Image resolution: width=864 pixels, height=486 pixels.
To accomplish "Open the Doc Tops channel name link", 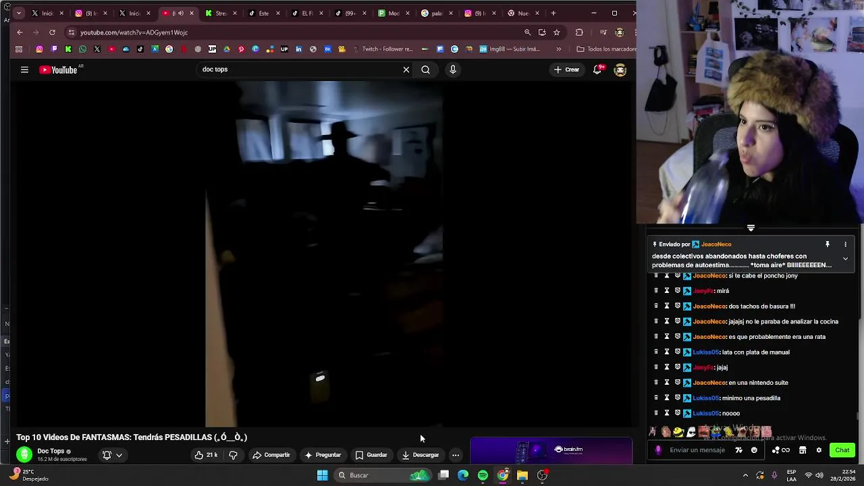I will tap(51, 452).
